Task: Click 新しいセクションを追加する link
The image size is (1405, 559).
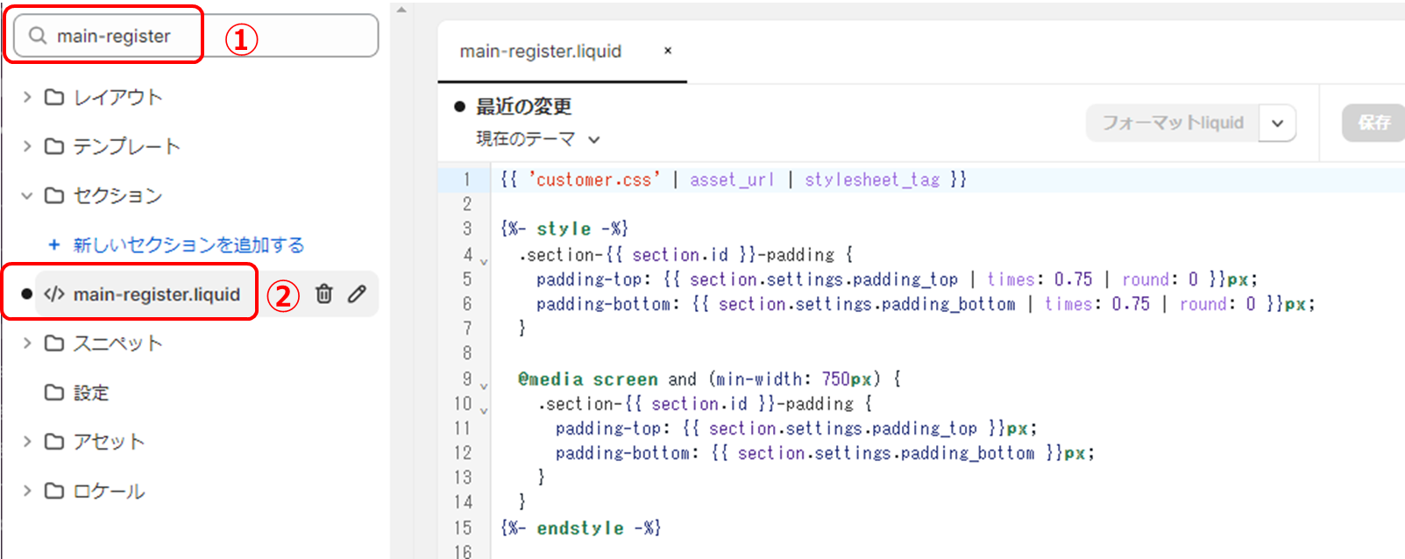Action: pyautogui.click(x=188, y=244)
